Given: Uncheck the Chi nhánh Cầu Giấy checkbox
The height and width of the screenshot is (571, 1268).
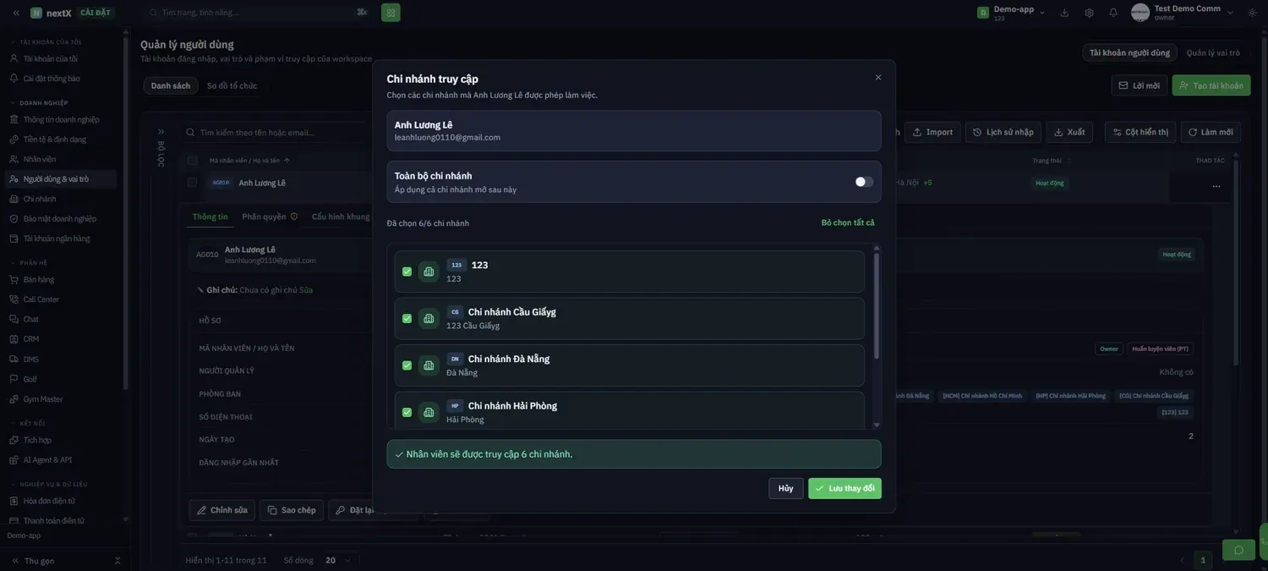Looking at the screenshot, I should 407,319.
